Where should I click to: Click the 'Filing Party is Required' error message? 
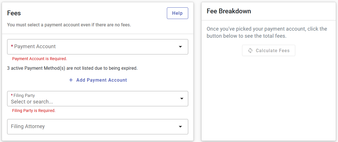tap(34, 111)
